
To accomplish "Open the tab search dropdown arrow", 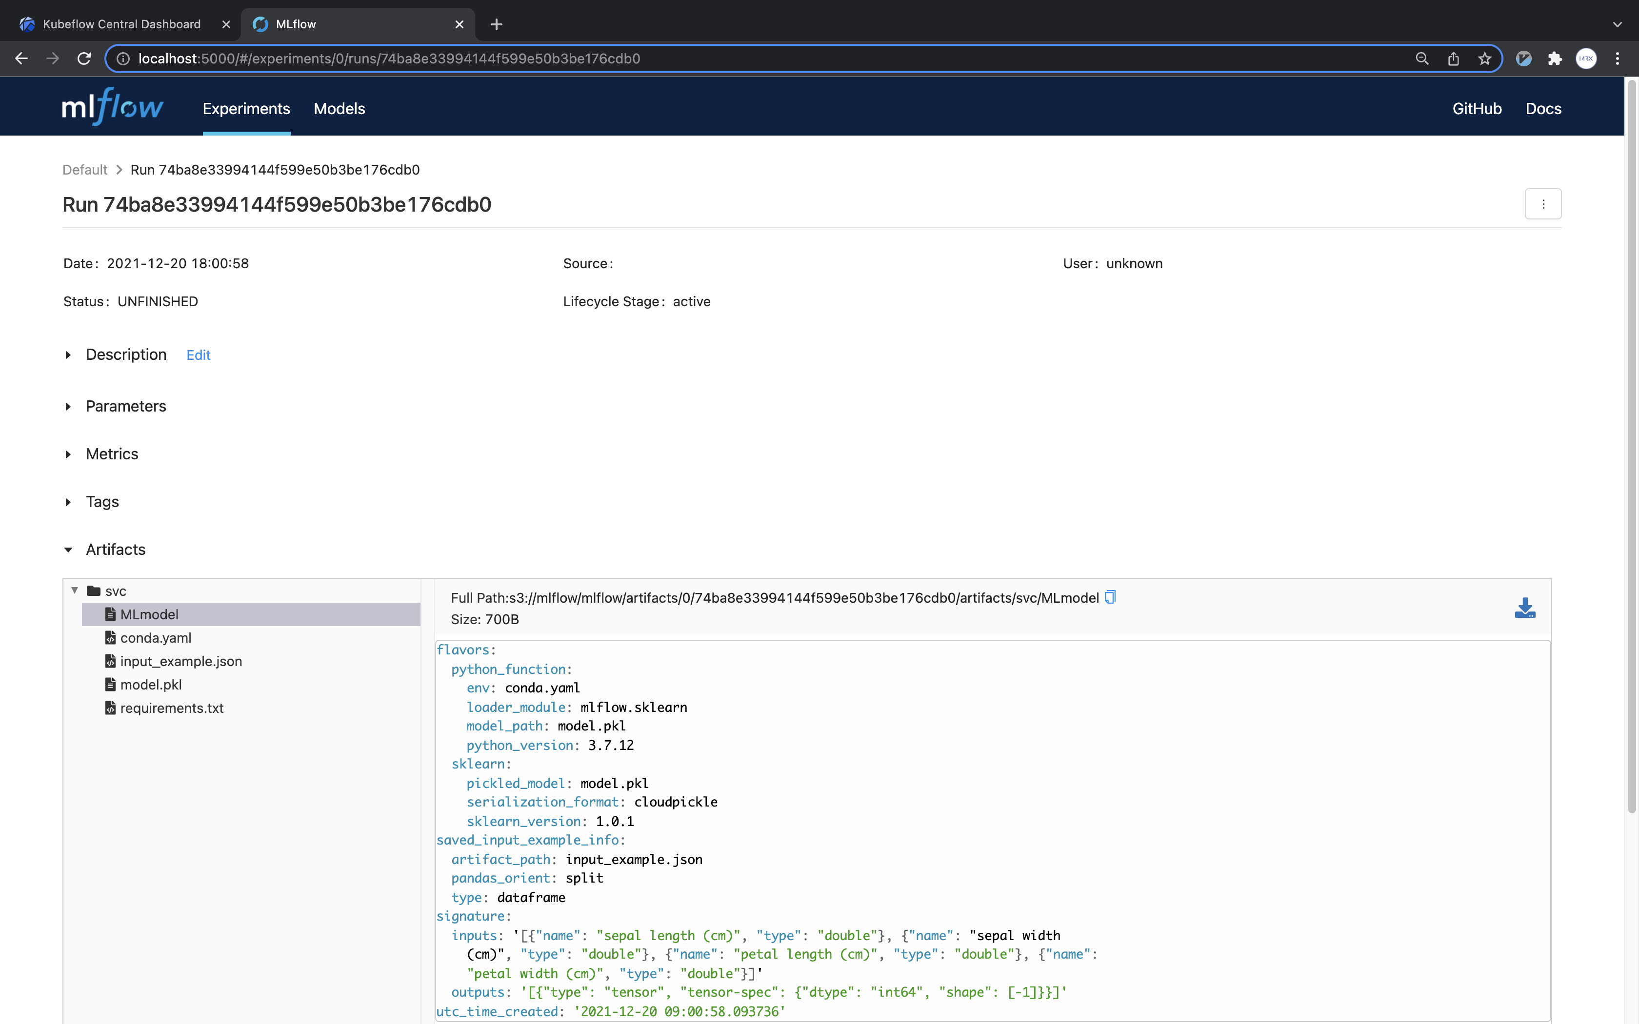I will pos(1618,24).
